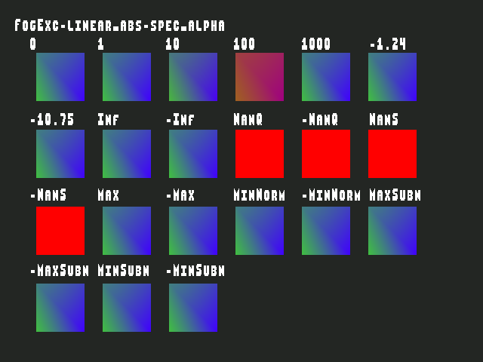
Task: Click the gradient square under MaxSubn
Action: [392, 231]
